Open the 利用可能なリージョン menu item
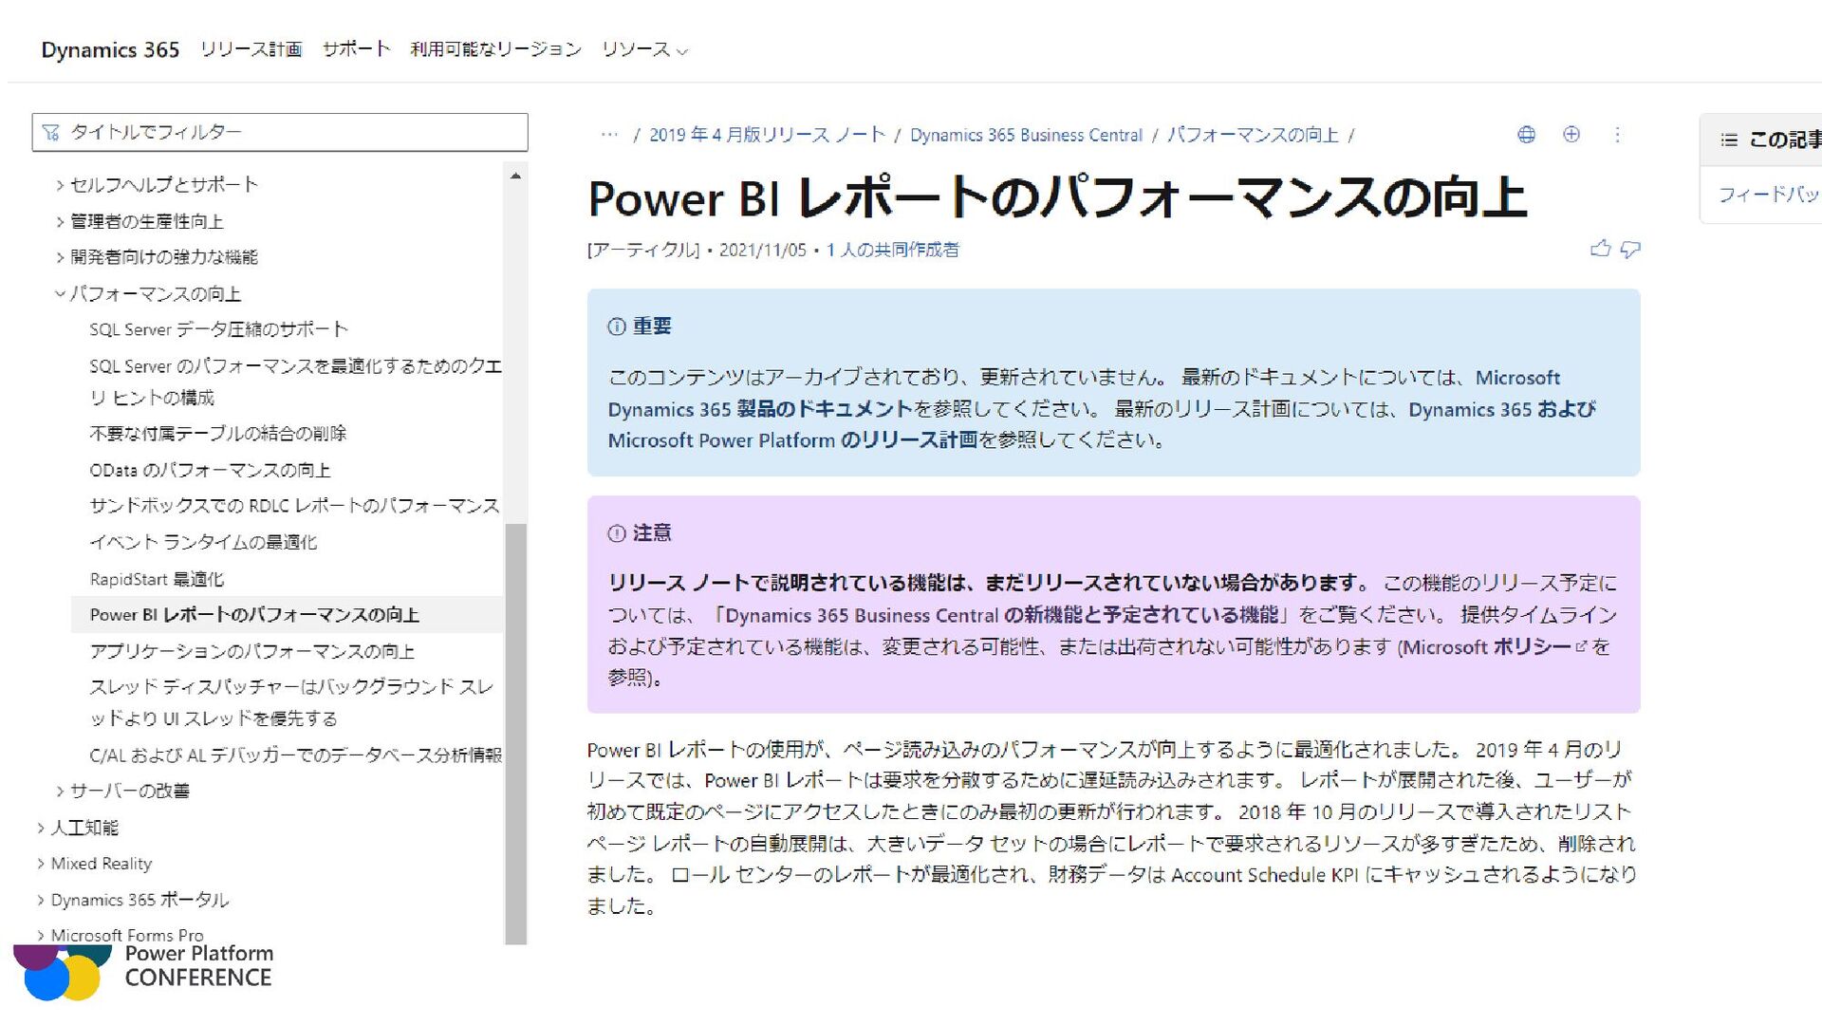The height and width of the screenshot is (1025, 1822). 495,49
